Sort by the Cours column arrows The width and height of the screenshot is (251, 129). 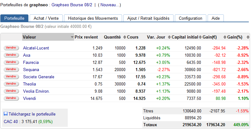[125, 37]
